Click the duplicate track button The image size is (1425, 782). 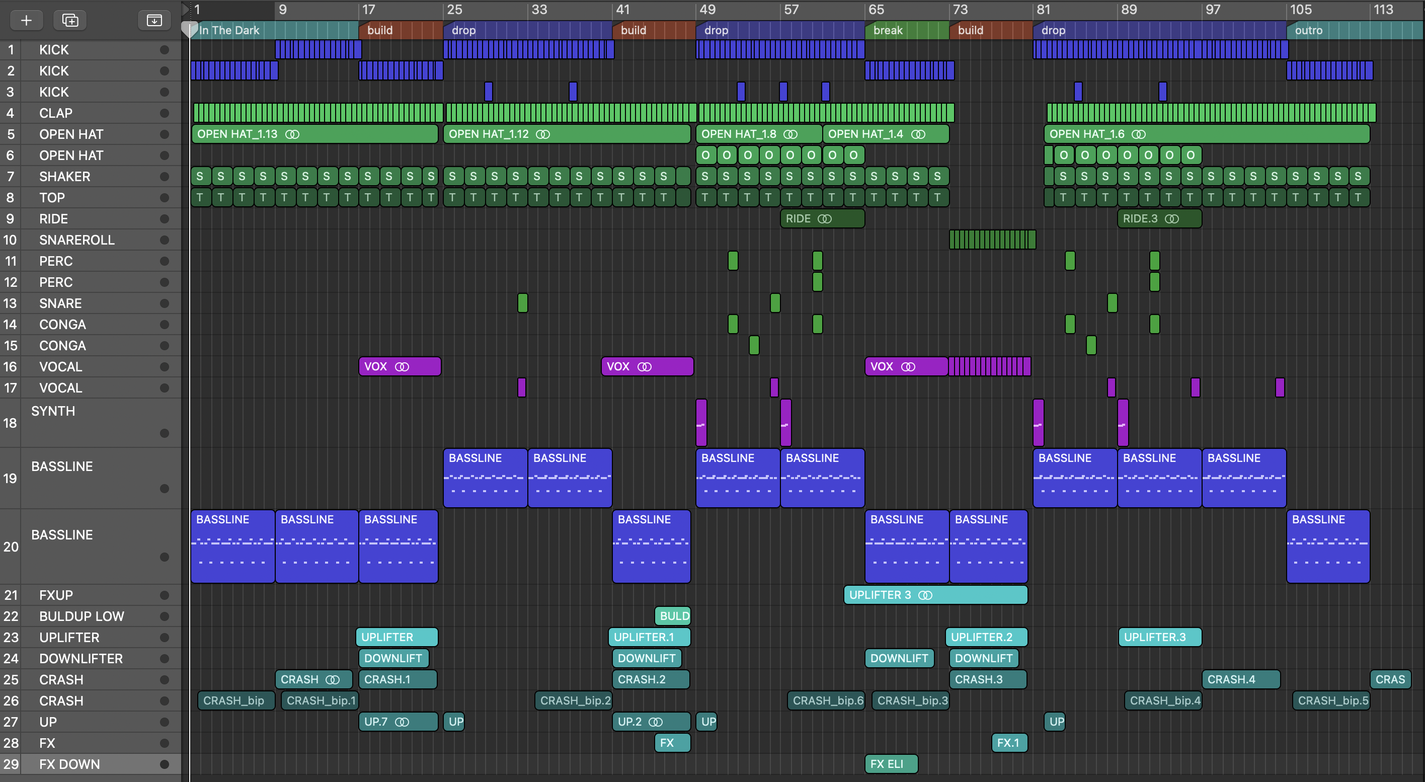(x=70, y=21)
